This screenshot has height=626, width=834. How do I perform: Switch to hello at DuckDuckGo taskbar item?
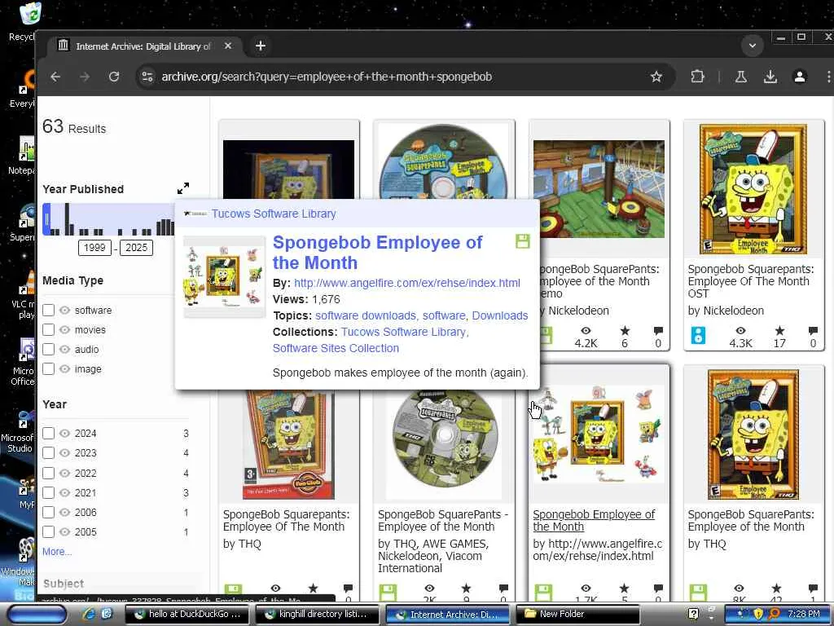coord(188,614)
